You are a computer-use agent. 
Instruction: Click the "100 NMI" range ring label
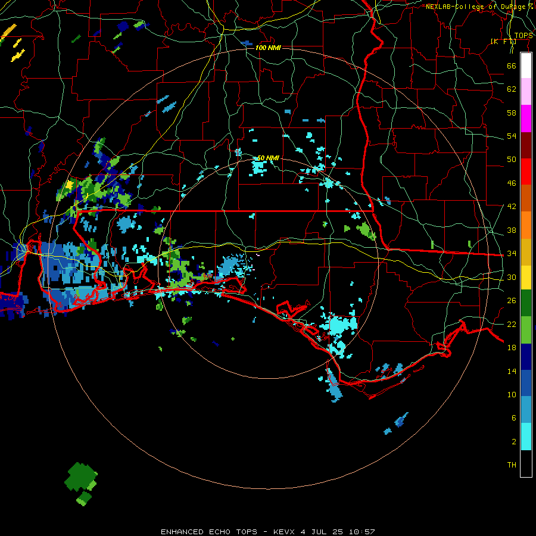[268, 48]
